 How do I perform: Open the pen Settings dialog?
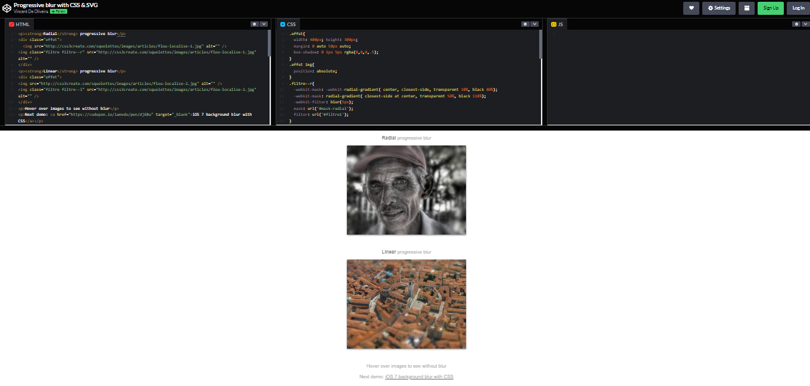tap(718, 8)
